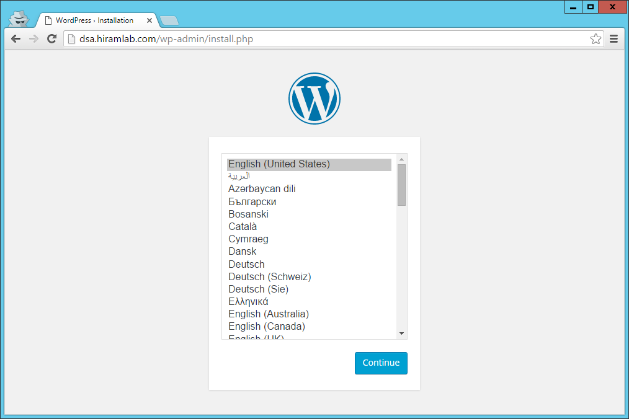The image size is (629, 419).
Task: Click the language list scroll down arrow
Action: 401,333
